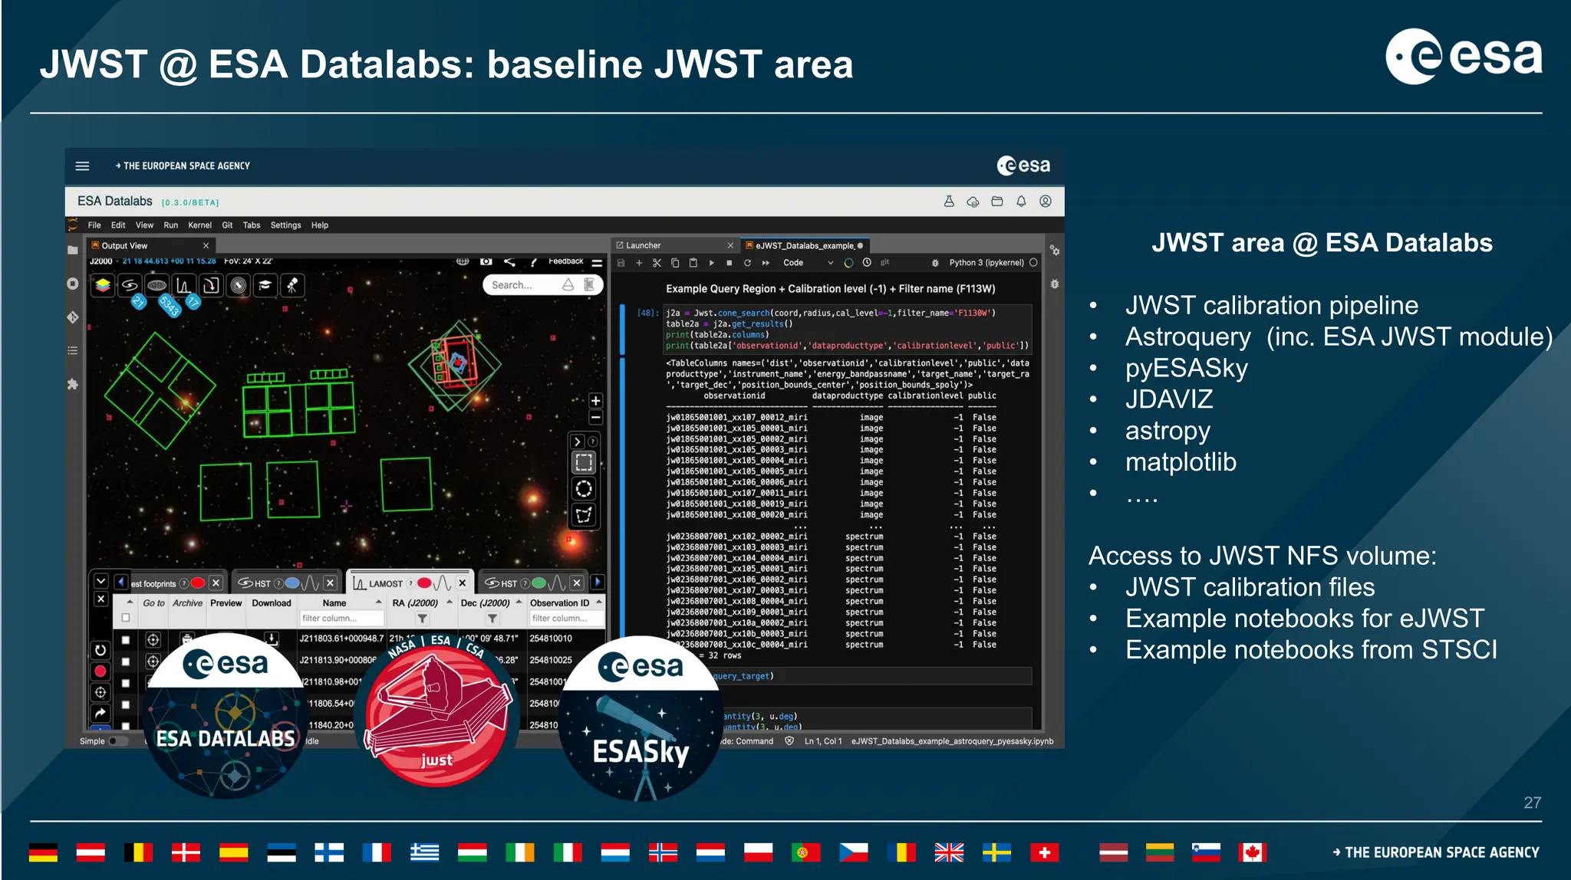Screen dimensions: 1571x880
Task: Zoom out with the ESASky minus button
Action: click(x=595, y=418)
